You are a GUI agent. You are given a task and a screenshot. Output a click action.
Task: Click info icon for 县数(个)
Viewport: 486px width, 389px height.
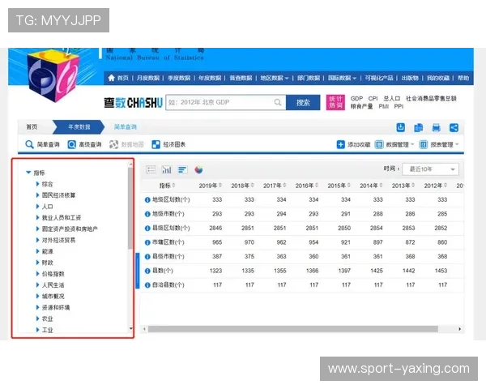click(x=147, y=271)
